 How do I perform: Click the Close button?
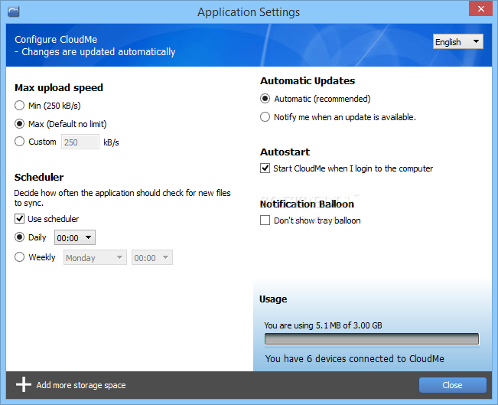(x=452, y=385)
